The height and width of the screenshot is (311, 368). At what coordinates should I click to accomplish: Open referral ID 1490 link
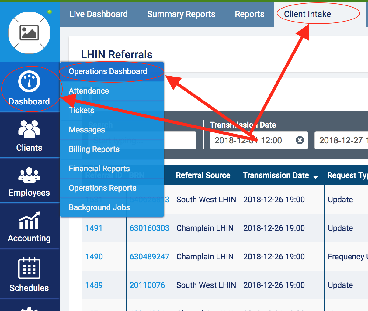[94, 257]
